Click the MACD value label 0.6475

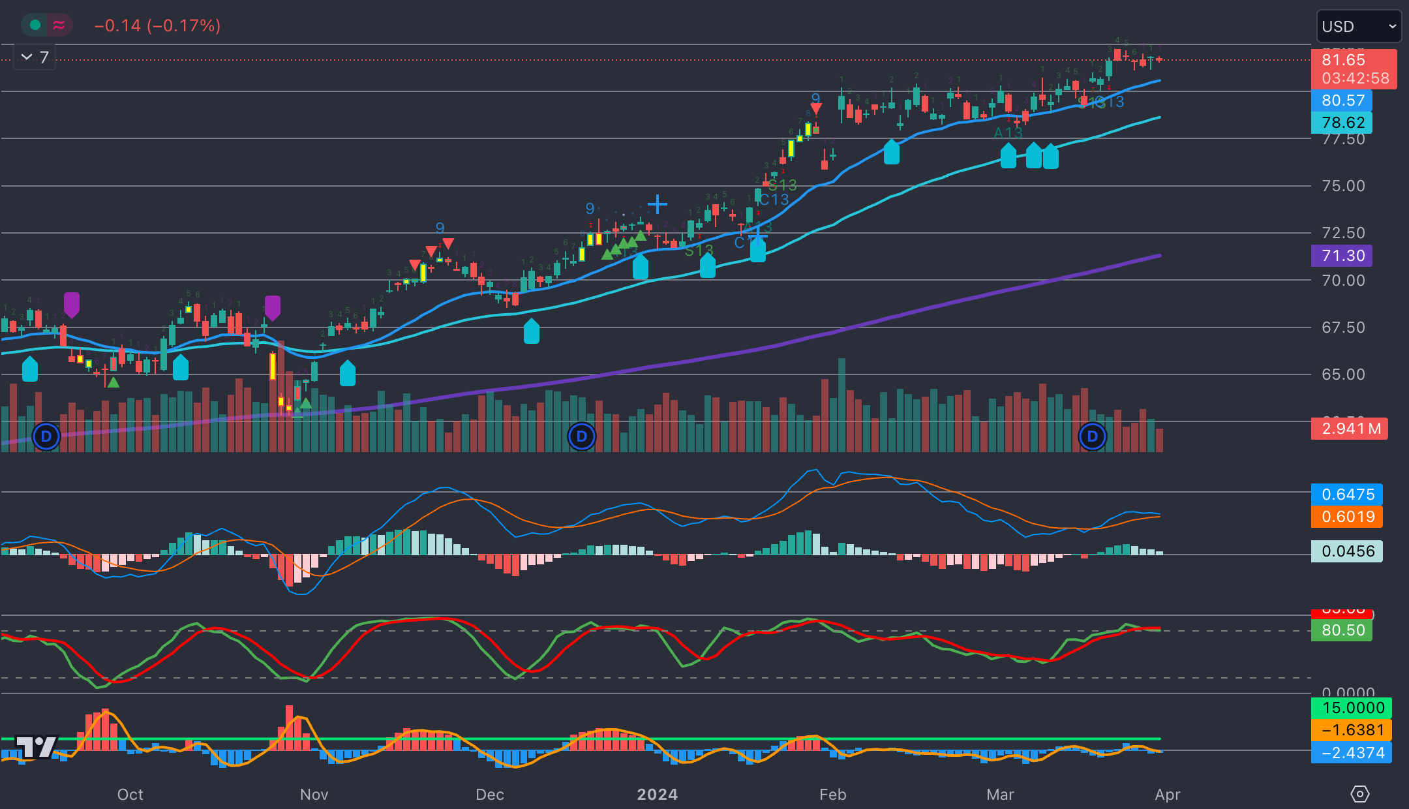tap(1347, 495)
